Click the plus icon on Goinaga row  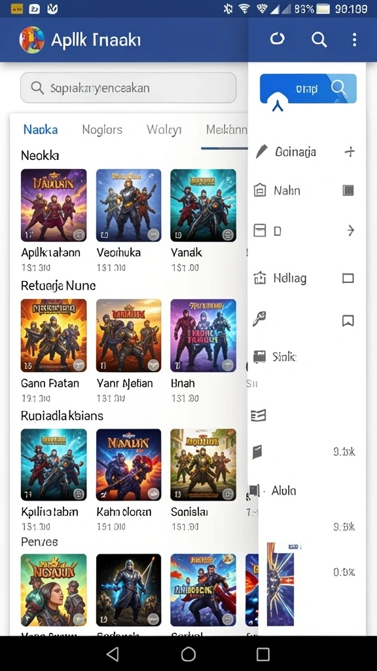coord(350,151)
